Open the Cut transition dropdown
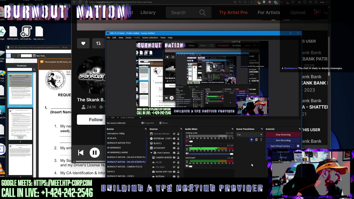 click(x=250, y=135)
